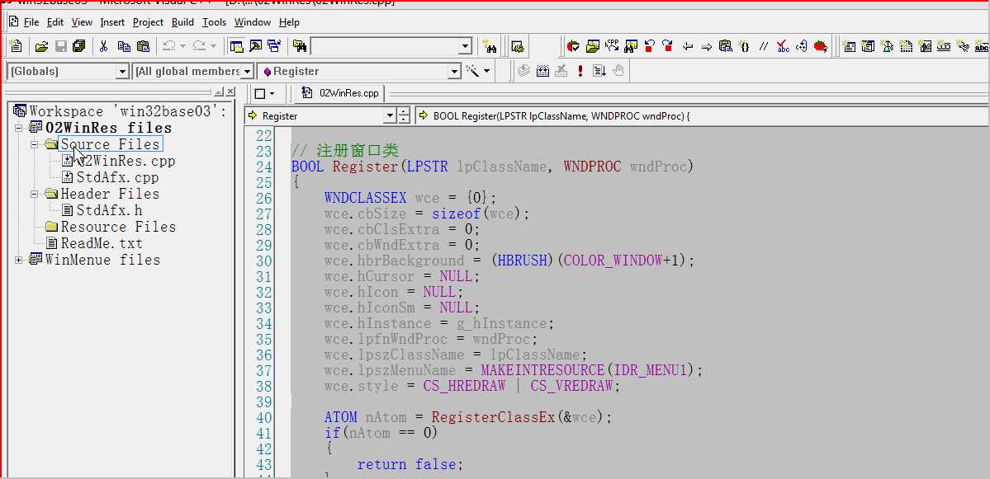The height and width of the screenshot is (479, 990).
Task: Click the Window List icon
Action: click(x=274, y=46)
